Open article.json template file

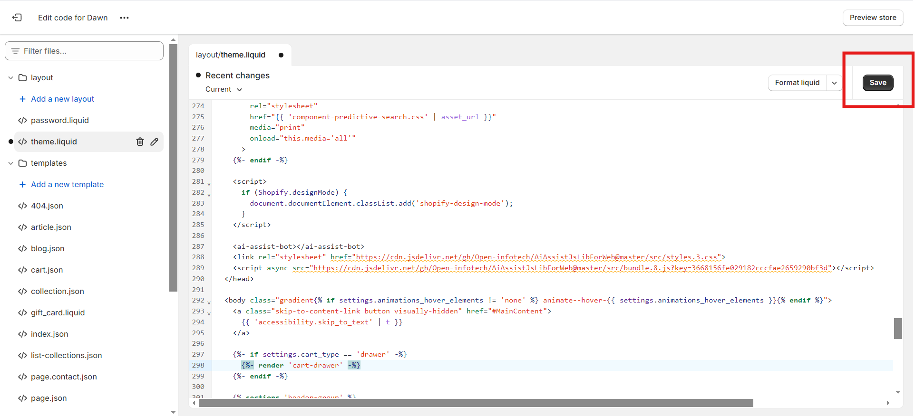click(x=51, y=227)
